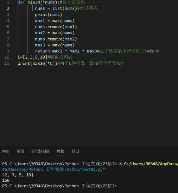Click the 150 output line in terminal
The image size is (178, 193).
pos(6,180)
